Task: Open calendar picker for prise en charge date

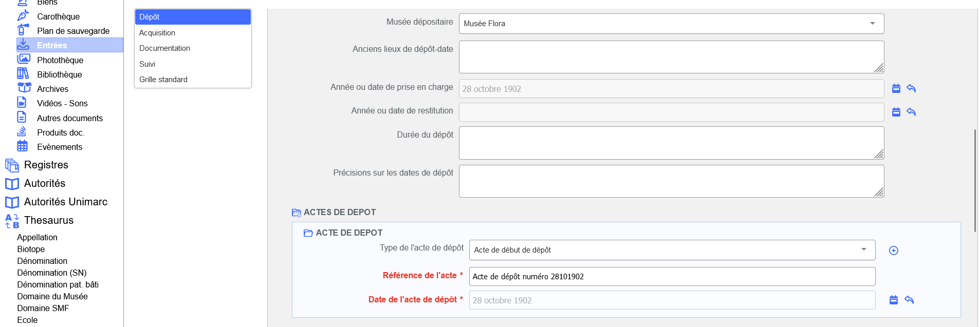Action: point(896,88)
